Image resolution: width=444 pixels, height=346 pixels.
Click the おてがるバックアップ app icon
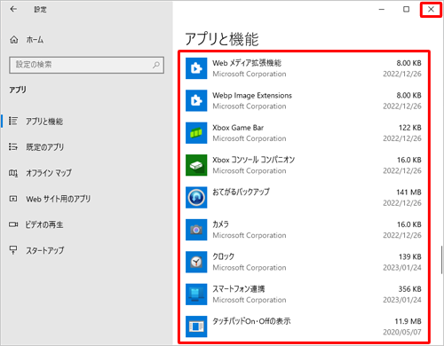(x=196, y=197)
